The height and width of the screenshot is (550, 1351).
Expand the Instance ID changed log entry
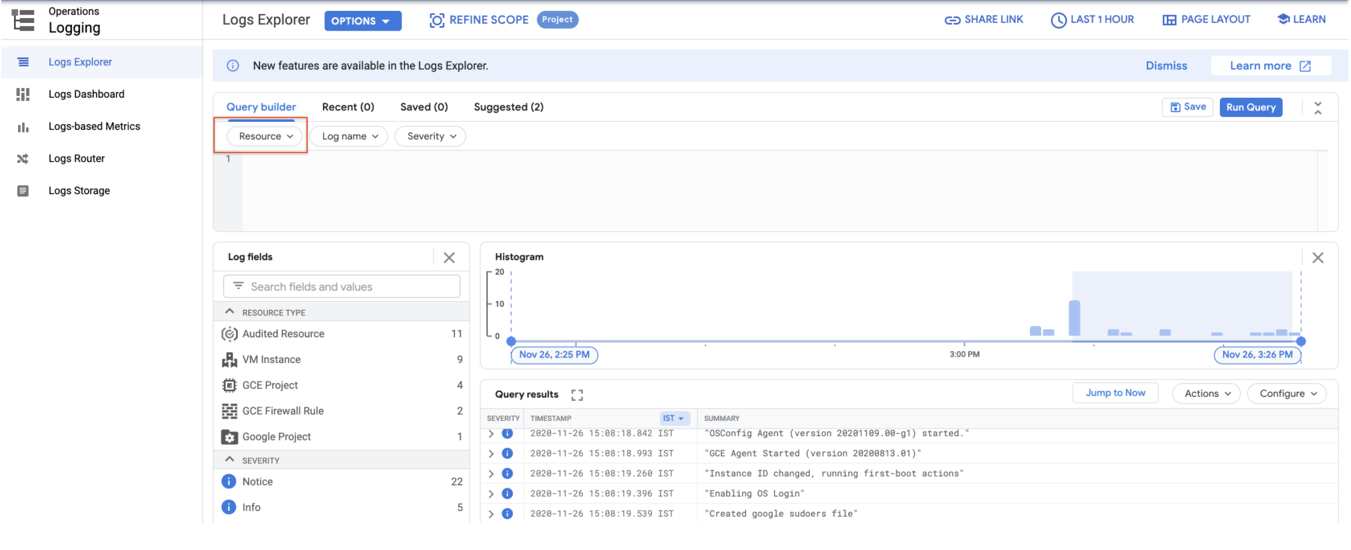(491, 474)
